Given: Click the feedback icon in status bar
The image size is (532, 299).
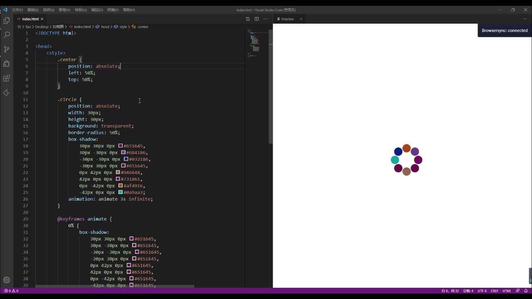Looking at the screenshot, I should coord(517,291).
